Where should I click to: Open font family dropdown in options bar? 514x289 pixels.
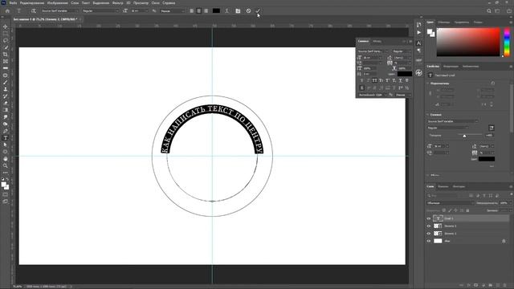(59, 10)
